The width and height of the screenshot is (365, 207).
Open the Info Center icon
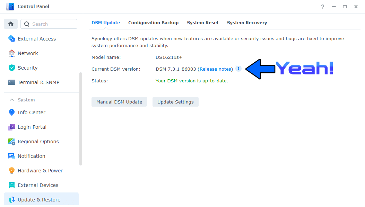pyautogui.click(x=11, y=112)
